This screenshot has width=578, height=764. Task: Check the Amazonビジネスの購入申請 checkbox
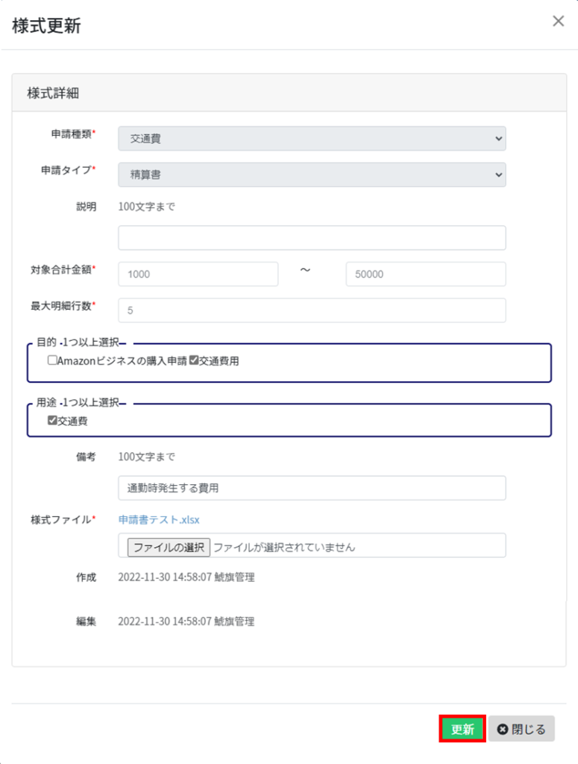52,360
